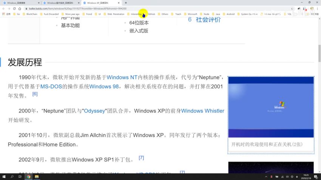Go to the Home page icon
Image resolution: width=321 pixels, height=180 pixels.
[20, 9]
